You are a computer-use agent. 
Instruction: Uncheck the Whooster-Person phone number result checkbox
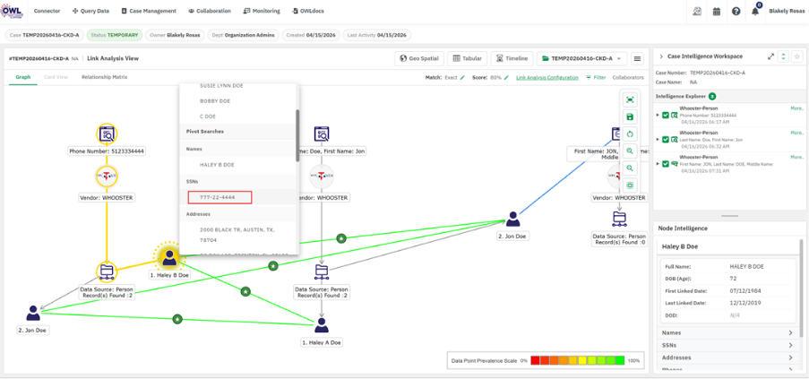[x=666, y=115]
